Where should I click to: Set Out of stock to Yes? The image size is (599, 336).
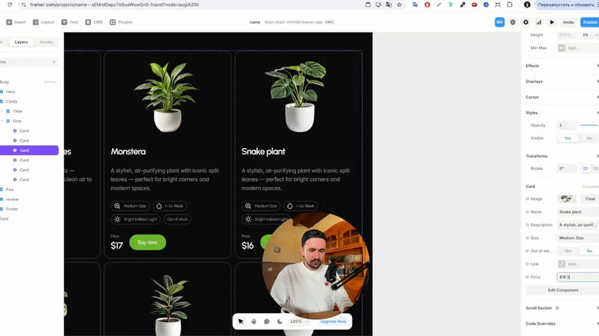click(x=568, y=251)
